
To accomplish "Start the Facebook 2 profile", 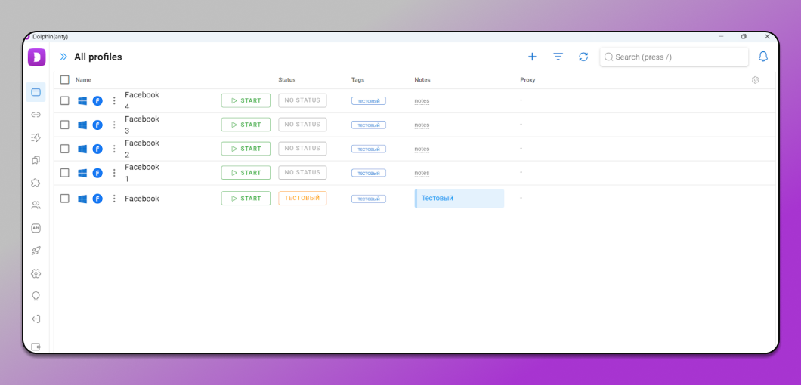I will [x=246, y=149].
